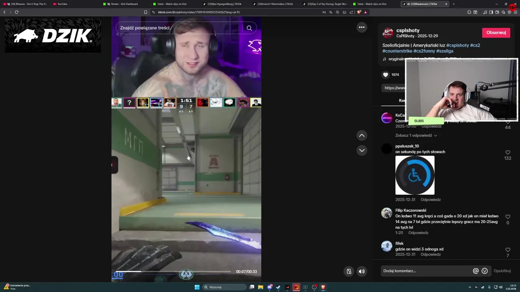Image resolution: width=520 pixels, height=292 pixels.
Task: Show hidden system tray icons chevron
Action: coord(470,287)
